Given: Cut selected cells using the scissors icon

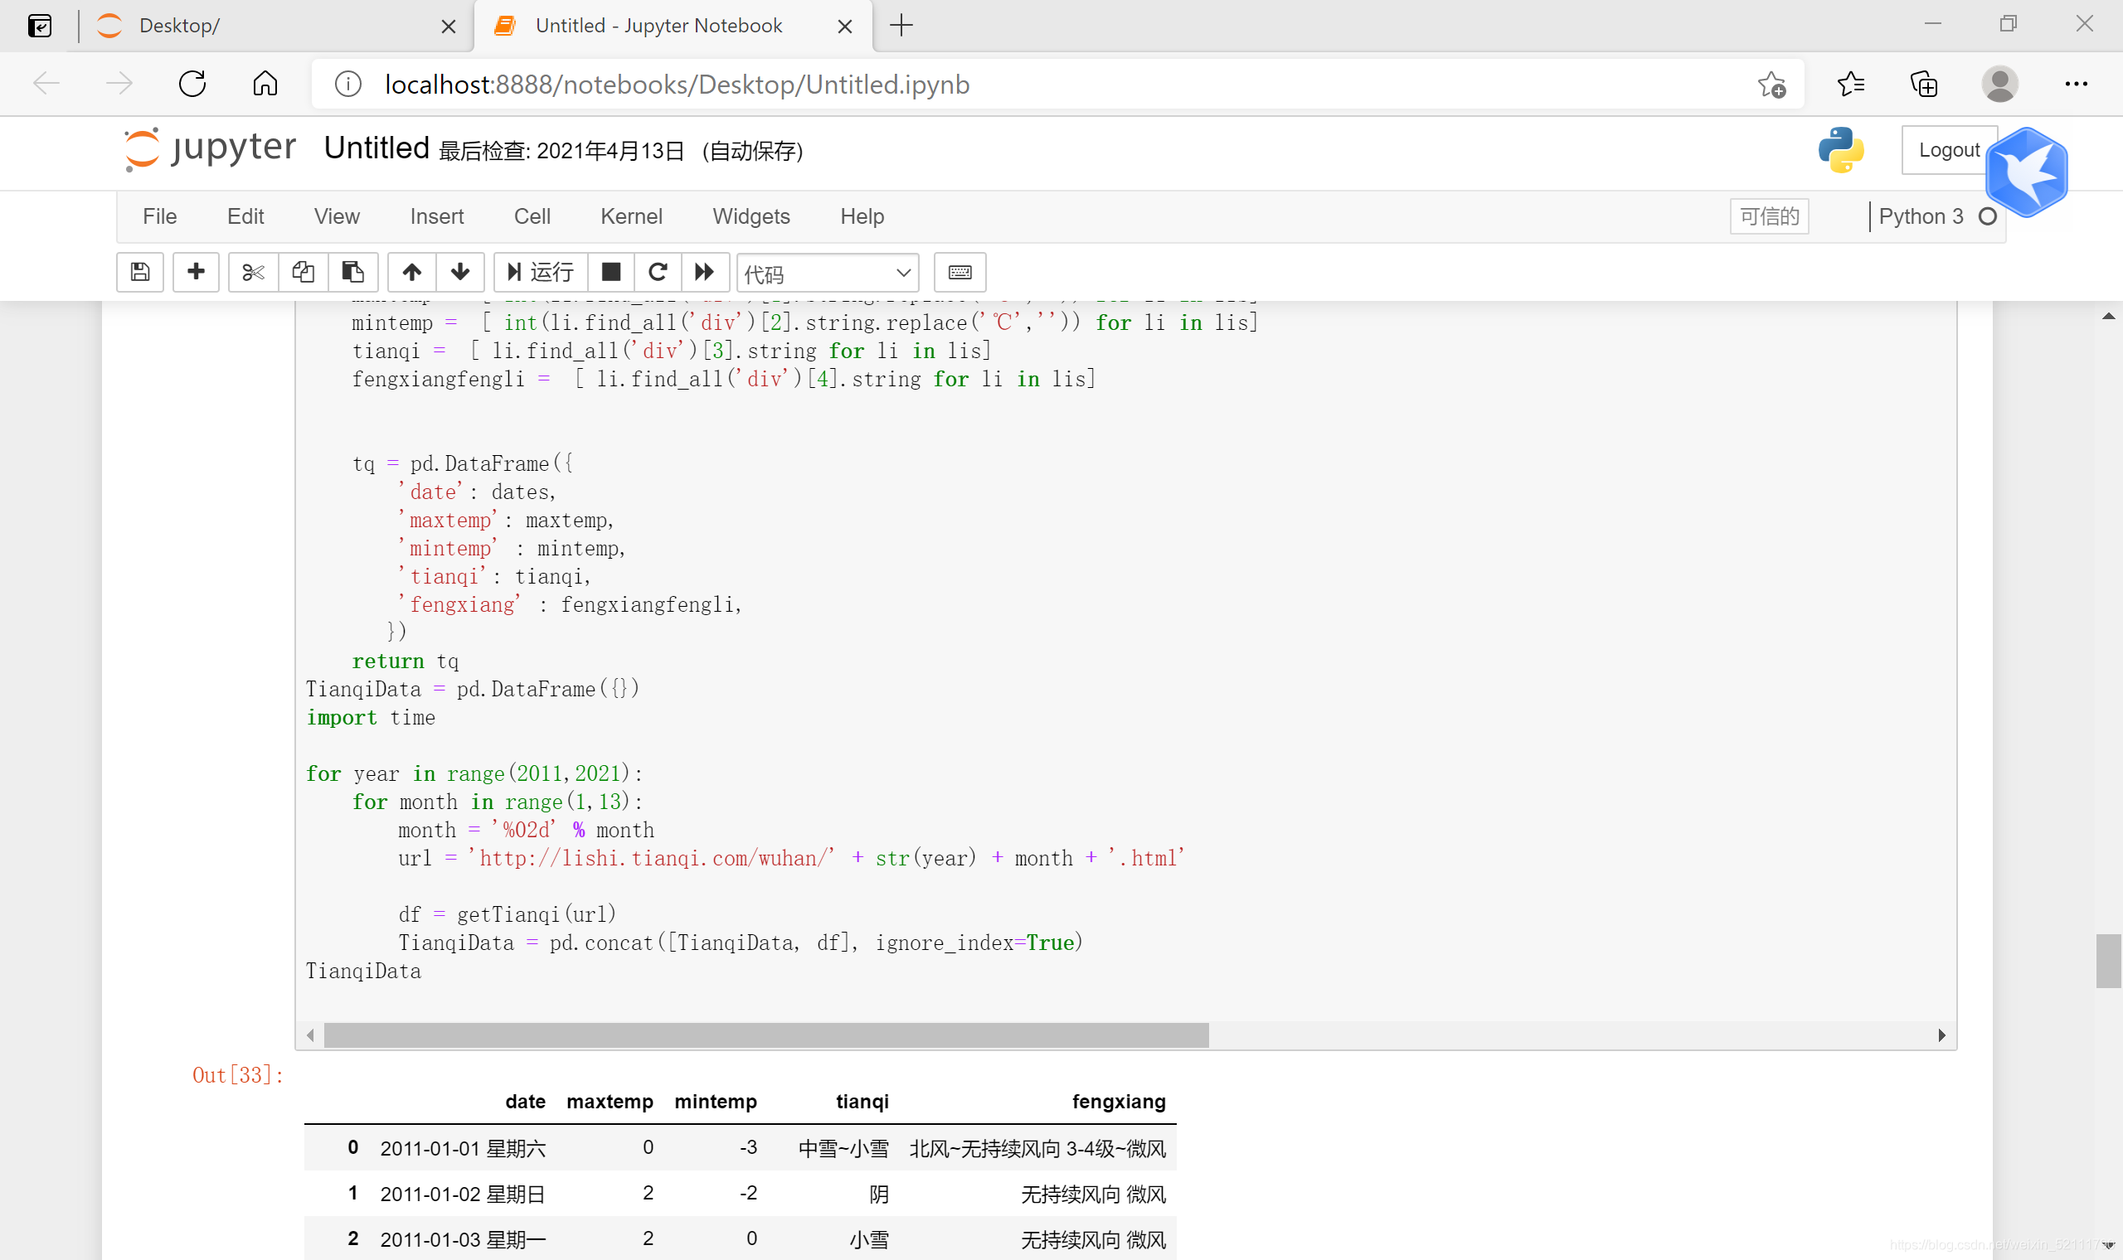Looking at the screenshot, I should point(253,273).
